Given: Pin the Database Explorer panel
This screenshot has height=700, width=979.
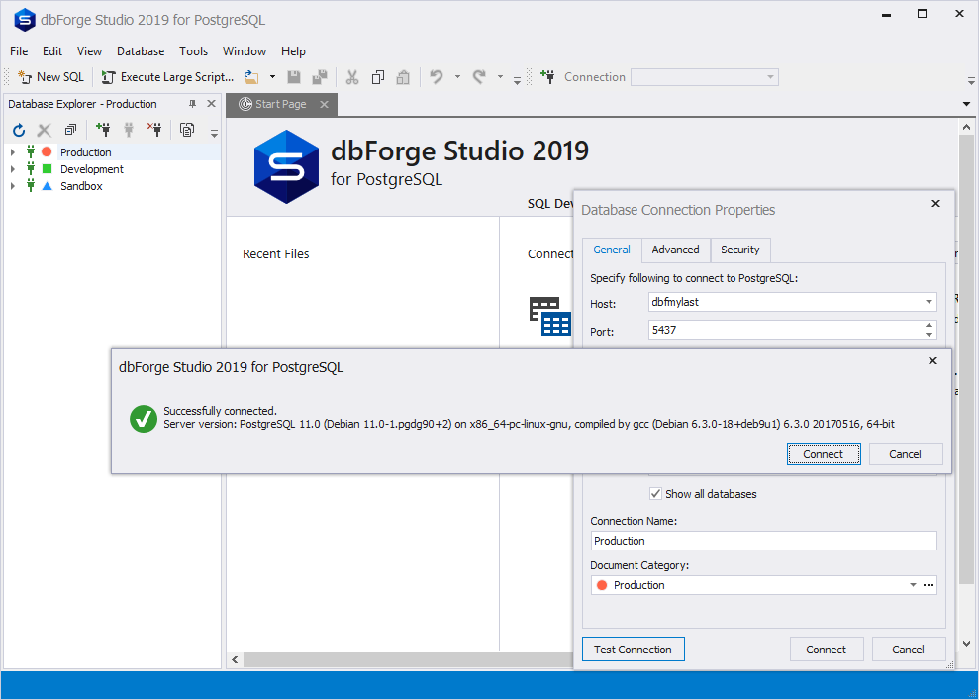Looking at the screenshot, I should click(x=192, y=104).
